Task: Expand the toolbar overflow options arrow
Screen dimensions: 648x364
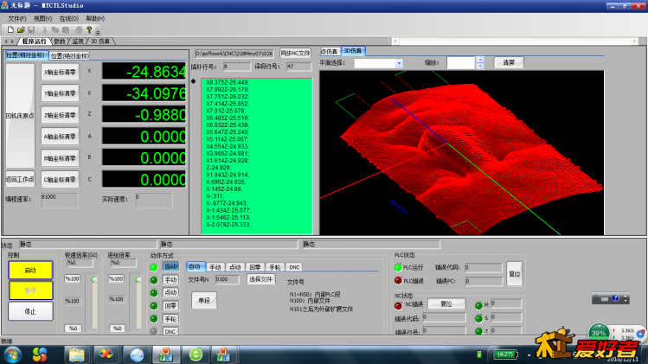Action: tap(98, 31)
